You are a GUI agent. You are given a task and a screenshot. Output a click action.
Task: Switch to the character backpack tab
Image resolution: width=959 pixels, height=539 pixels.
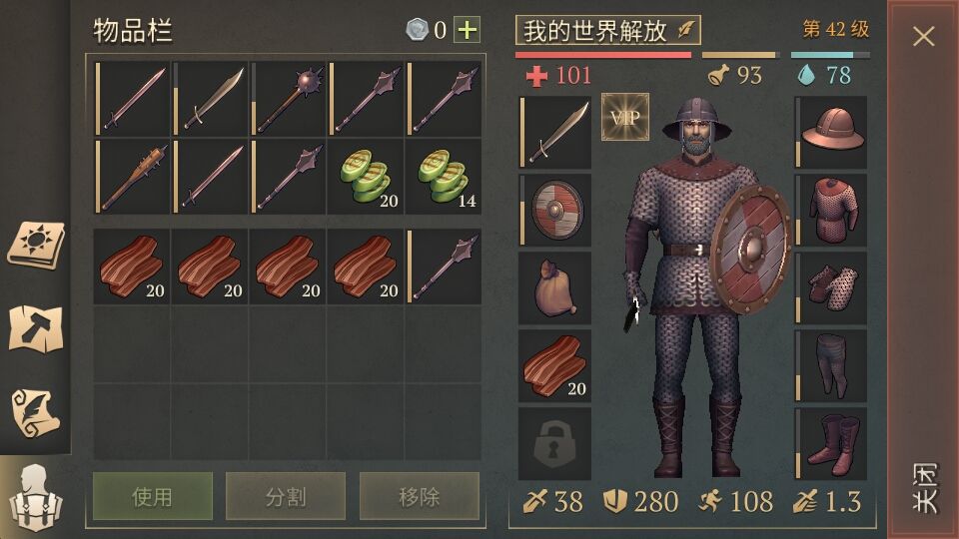tap(35, 497)
